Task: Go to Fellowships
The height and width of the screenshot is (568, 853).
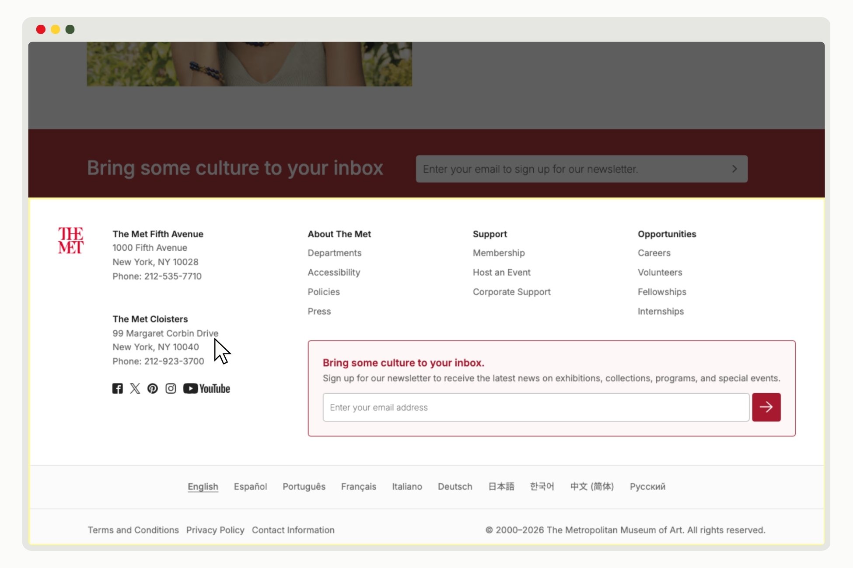Action: (x=662, y=292)
